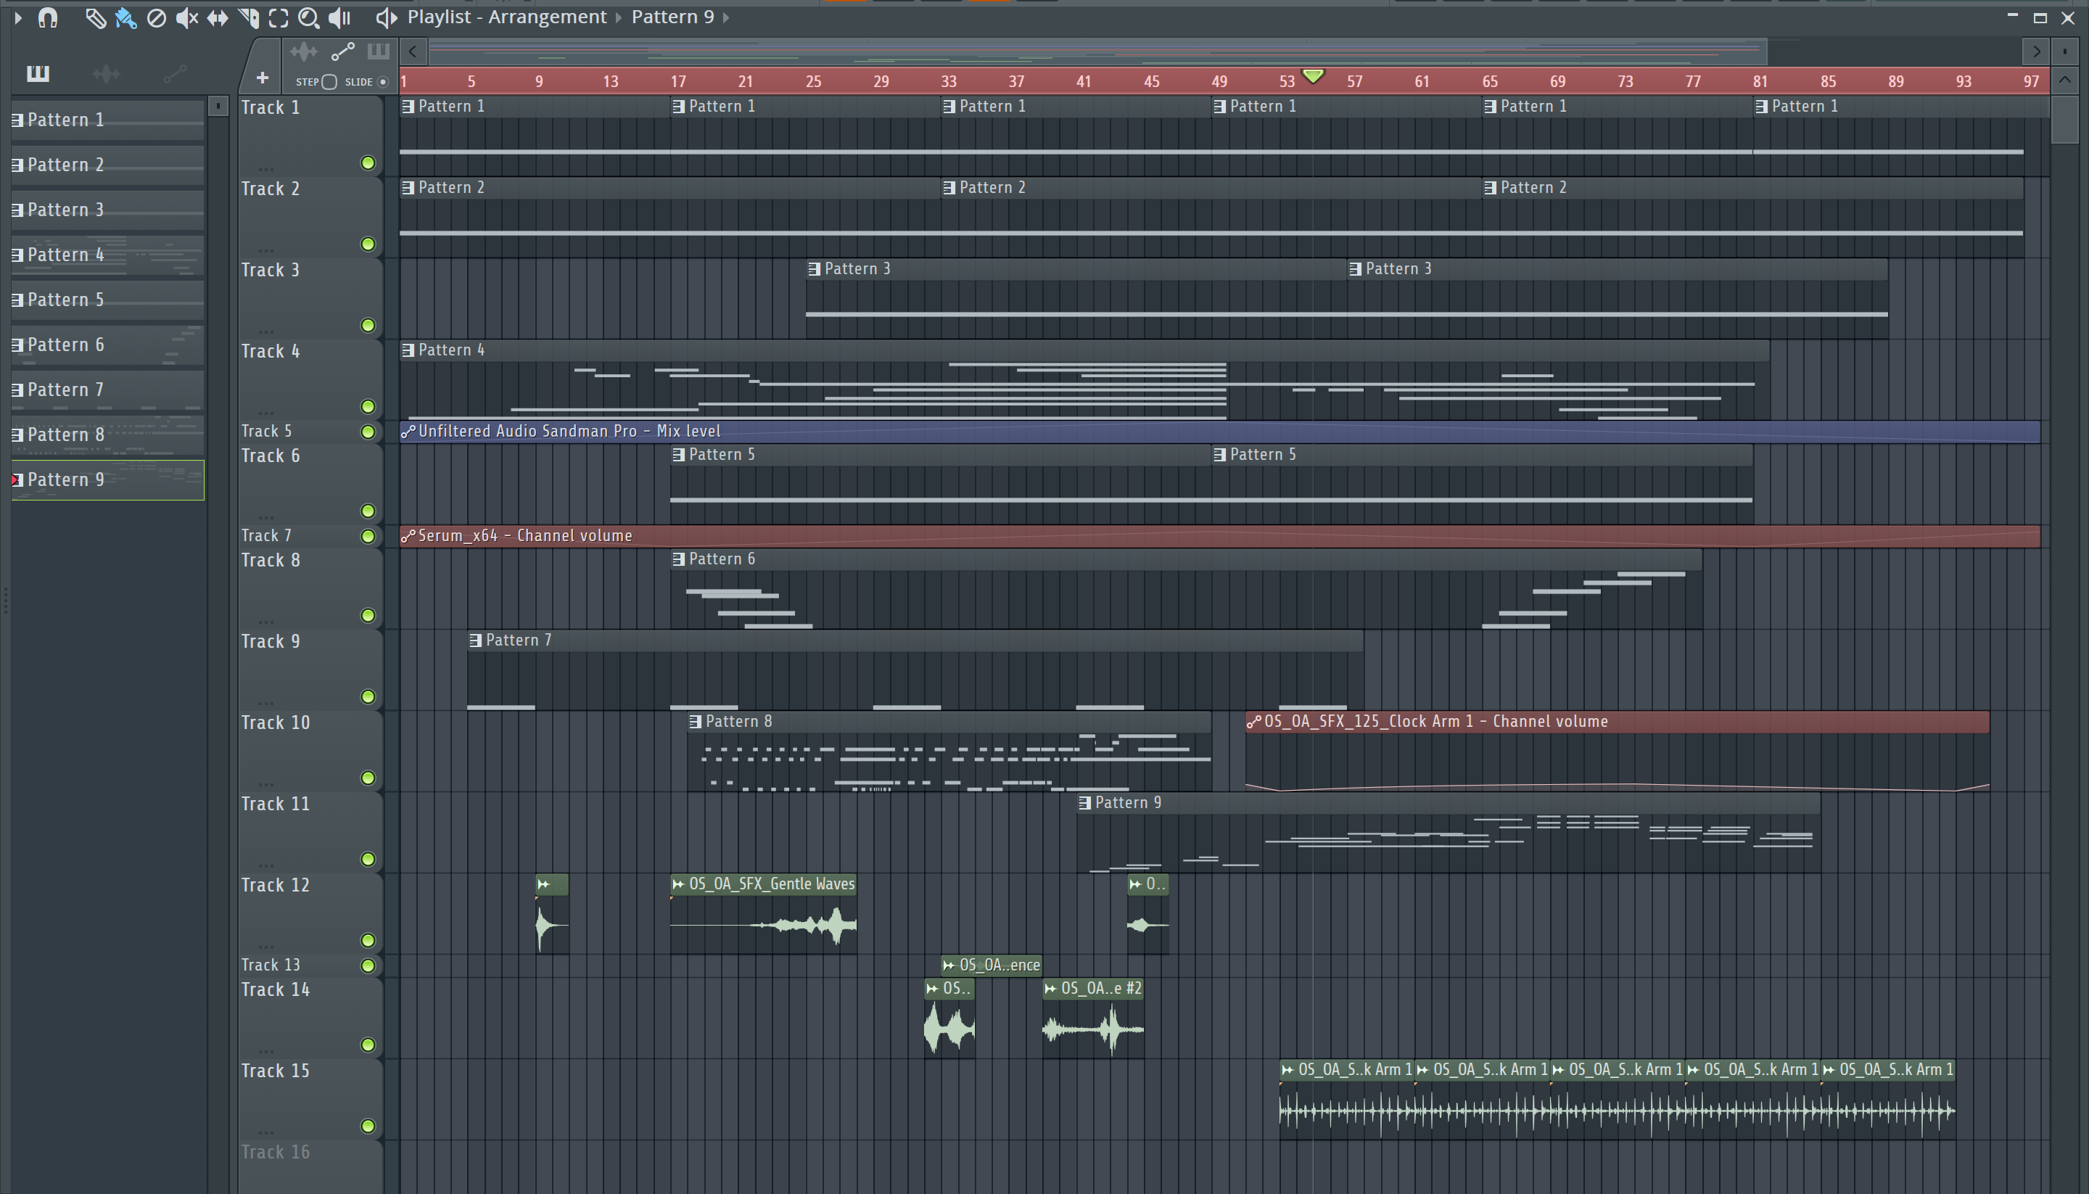The height and width of the screenshot is (1194, 2089).
Task: Open picker panel options small button
Action: [218, 106]
